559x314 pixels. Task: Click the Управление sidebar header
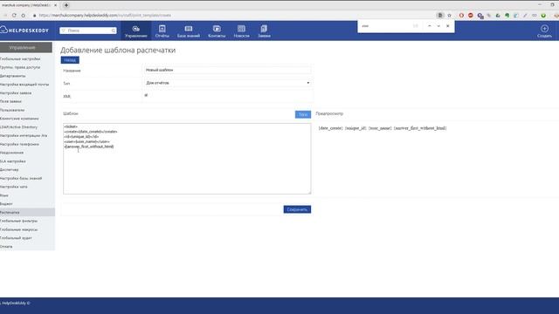tap(25, 47)
